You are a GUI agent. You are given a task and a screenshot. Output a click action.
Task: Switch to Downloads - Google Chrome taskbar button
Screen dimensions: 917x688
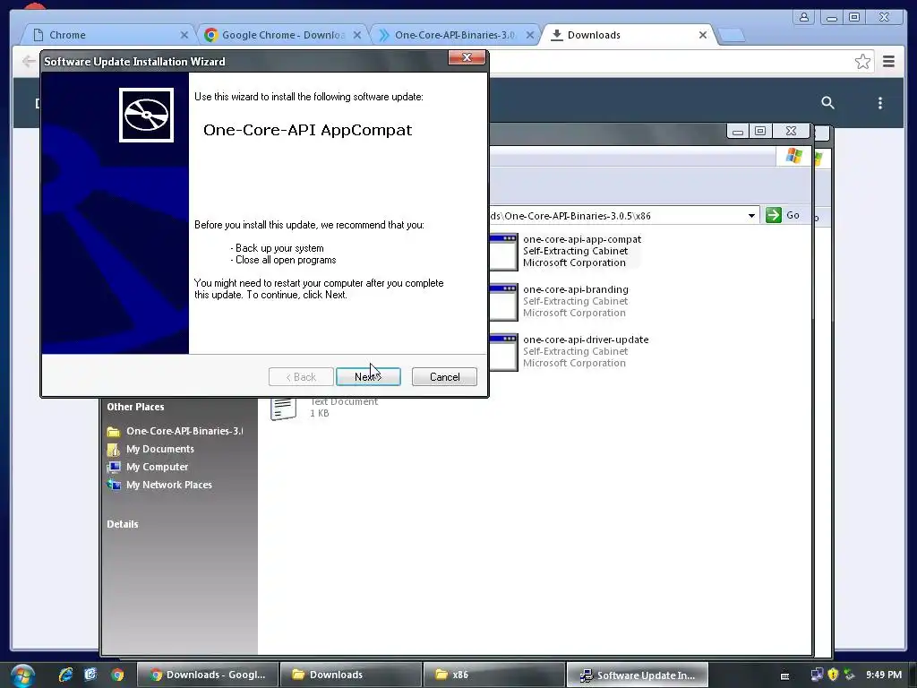point(207,675)
